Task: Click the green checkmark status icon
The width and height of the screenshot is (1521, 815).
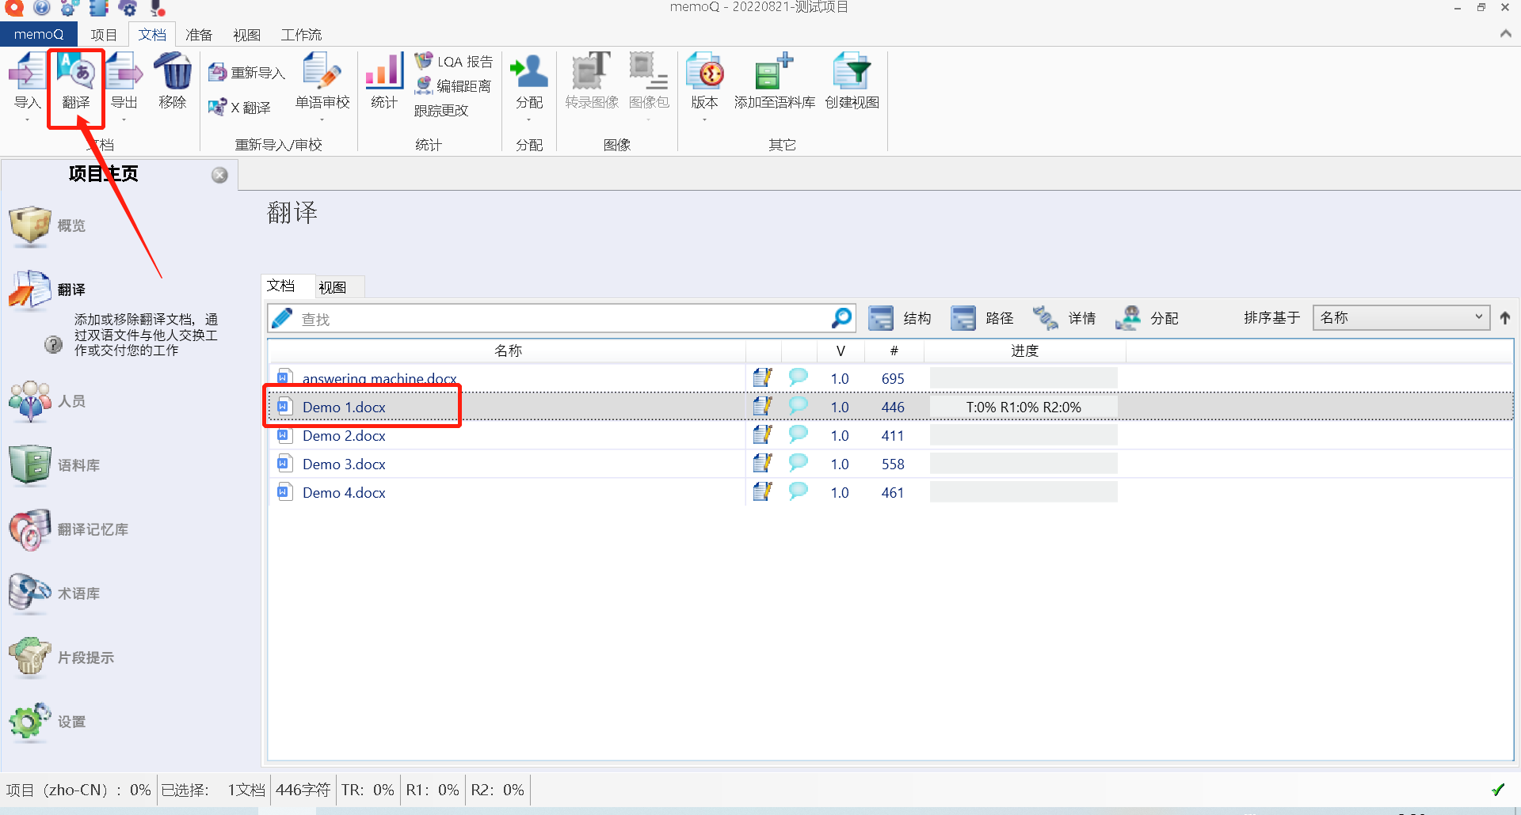Action: click(1498, 789)
